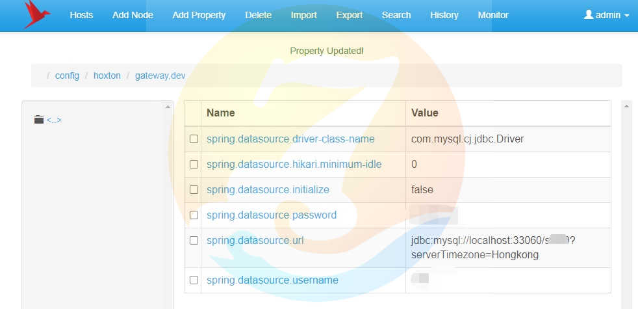
Task: Click the admin user profile icon
Action: (589, 15)
